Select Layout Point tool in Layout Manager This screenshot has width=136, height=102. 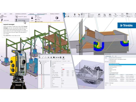point(40,57)
